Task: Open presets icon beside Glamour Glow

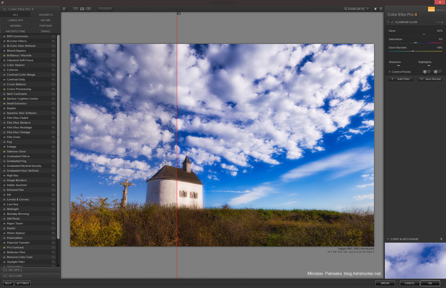Action: [x=53, y=151]
